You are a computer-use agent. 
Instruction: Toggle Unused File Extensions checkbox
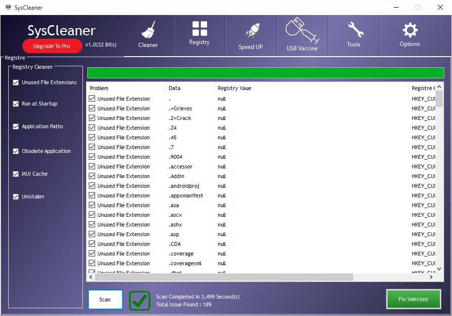(16, 83)
